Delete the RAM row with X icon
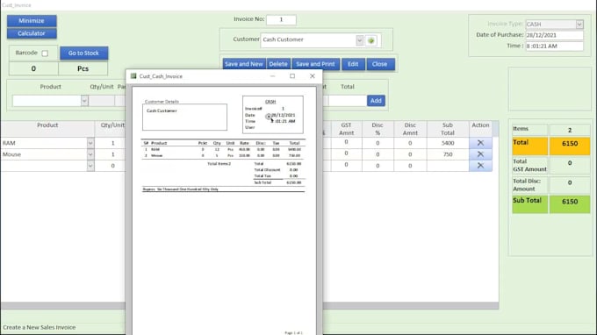 tap(480, 143)
